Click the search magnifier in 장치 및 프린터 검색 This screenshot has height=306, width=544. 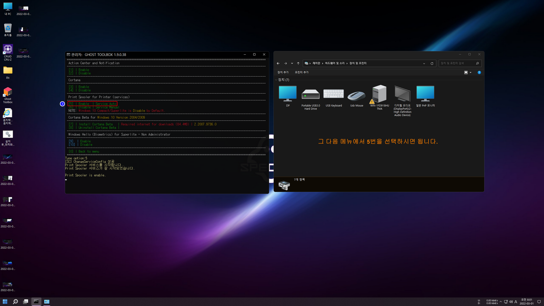click(478, 63)
